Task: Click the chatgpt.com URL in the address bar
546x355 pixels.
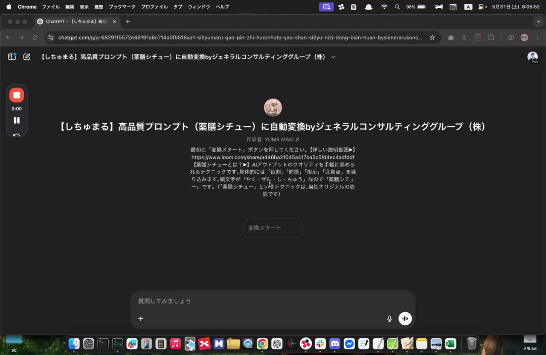Action: pos(240,38)
